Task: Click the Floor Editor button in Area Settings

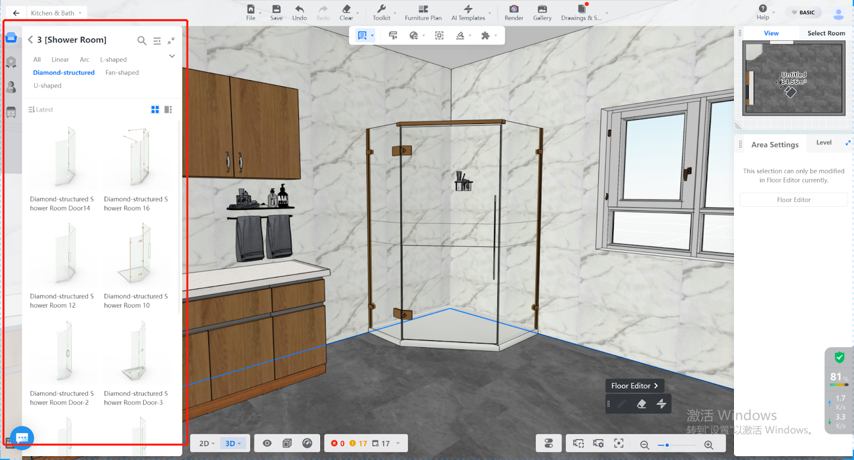Action: point(794,200)
